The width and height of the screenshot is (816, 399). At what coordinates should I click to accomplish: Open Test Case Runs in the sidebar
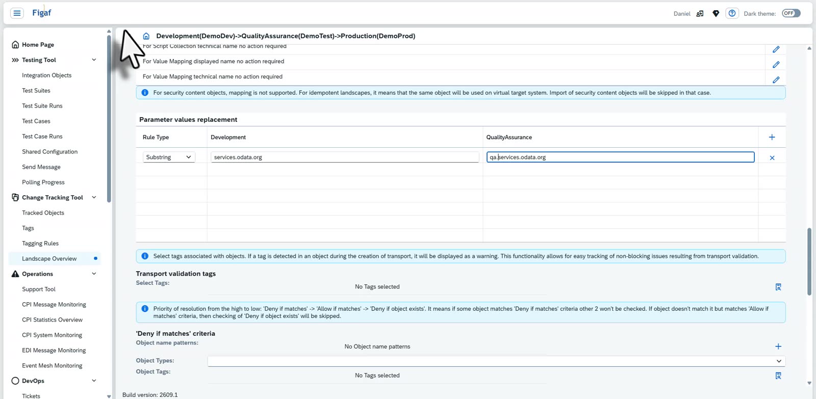tap(42, 137)
